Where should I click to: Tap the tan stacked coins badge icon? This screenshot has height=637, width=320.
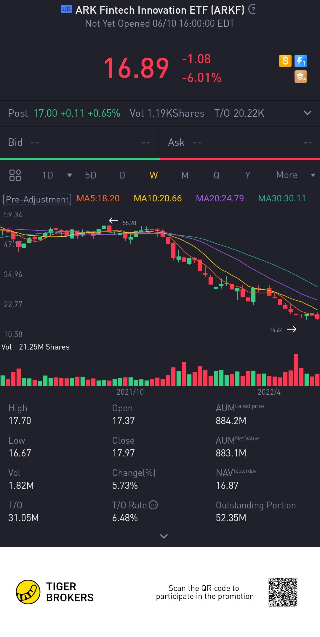pos(301,77)
